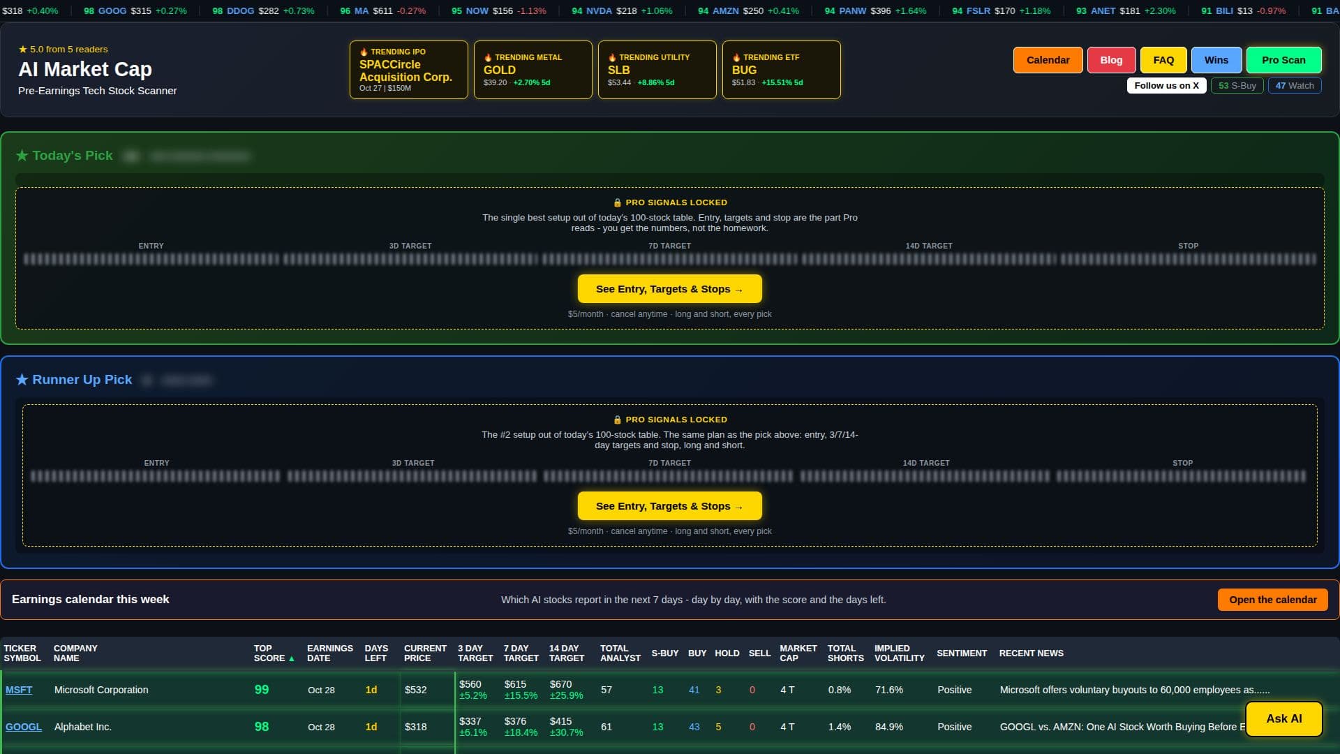
Task: Open the MSFT ticker link
Action: pos(19,690)
